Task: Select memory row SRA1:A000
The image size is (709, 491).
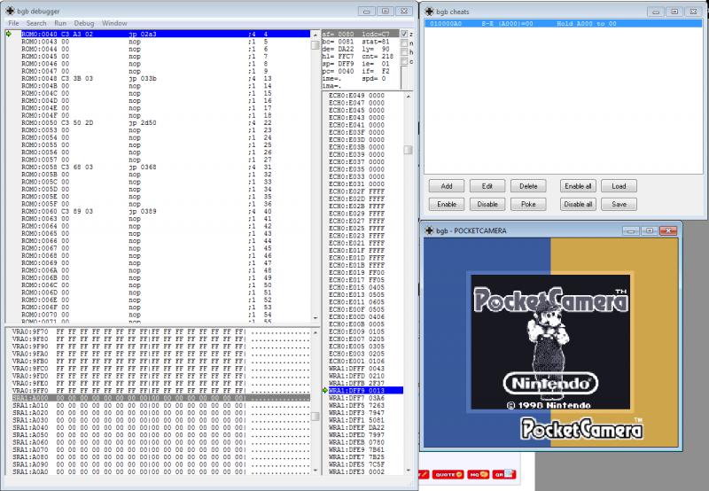Action: pyautogui.click(x=161, y=398)
